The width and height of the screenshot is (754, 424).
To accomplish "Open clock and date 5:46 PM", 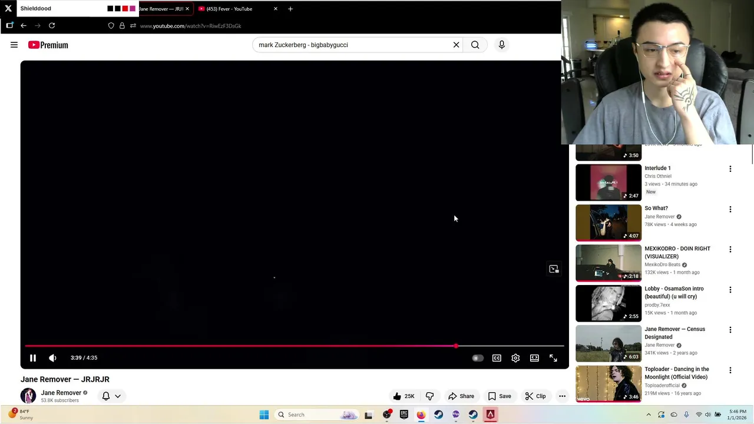I will pyautogui.click(x=738, y=415).
